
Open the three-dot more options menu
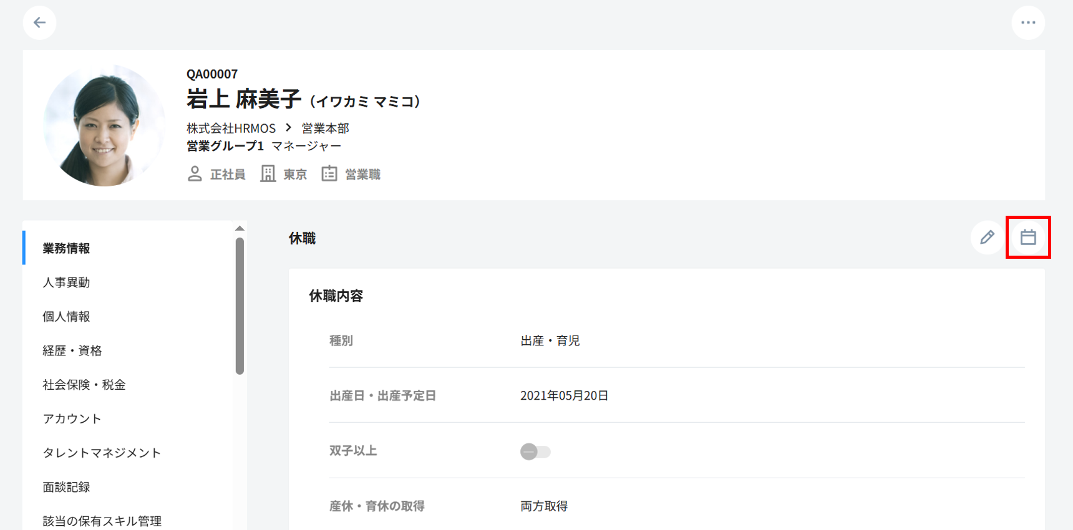[1028, 23]
